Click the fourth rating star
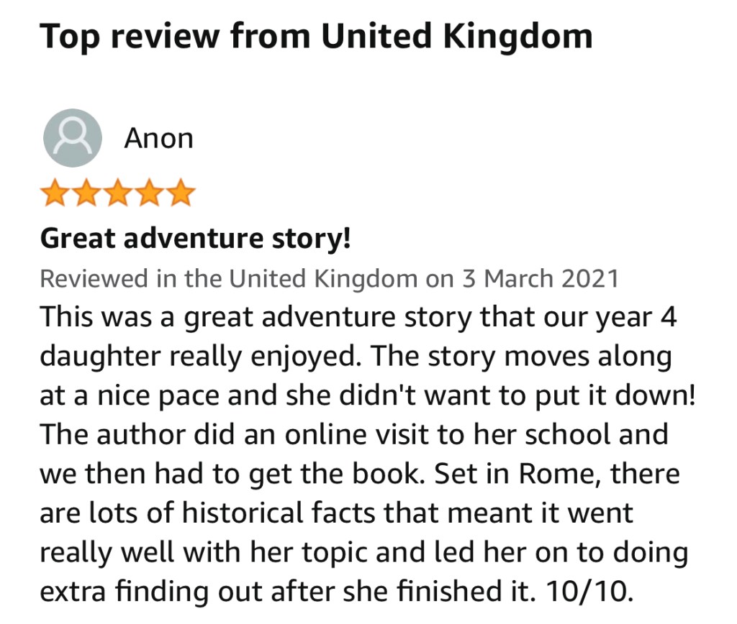Screen dimensions: 737x624 pyautogui.click(x=149, y=193)
